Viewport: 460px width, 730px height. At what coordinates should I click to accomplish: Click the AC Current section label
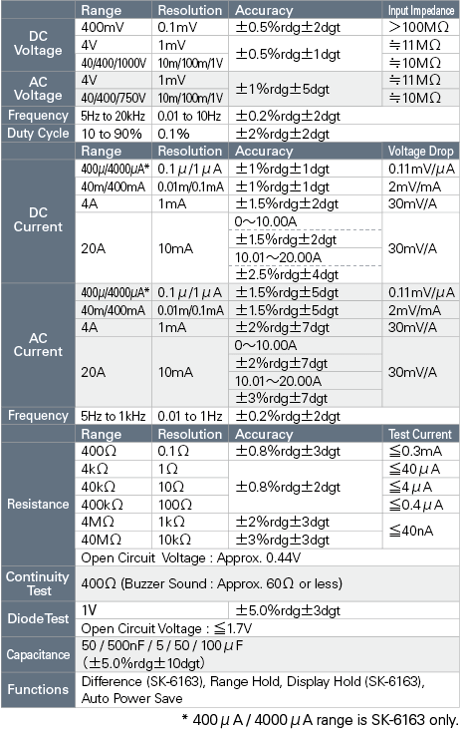pos(38,344)
